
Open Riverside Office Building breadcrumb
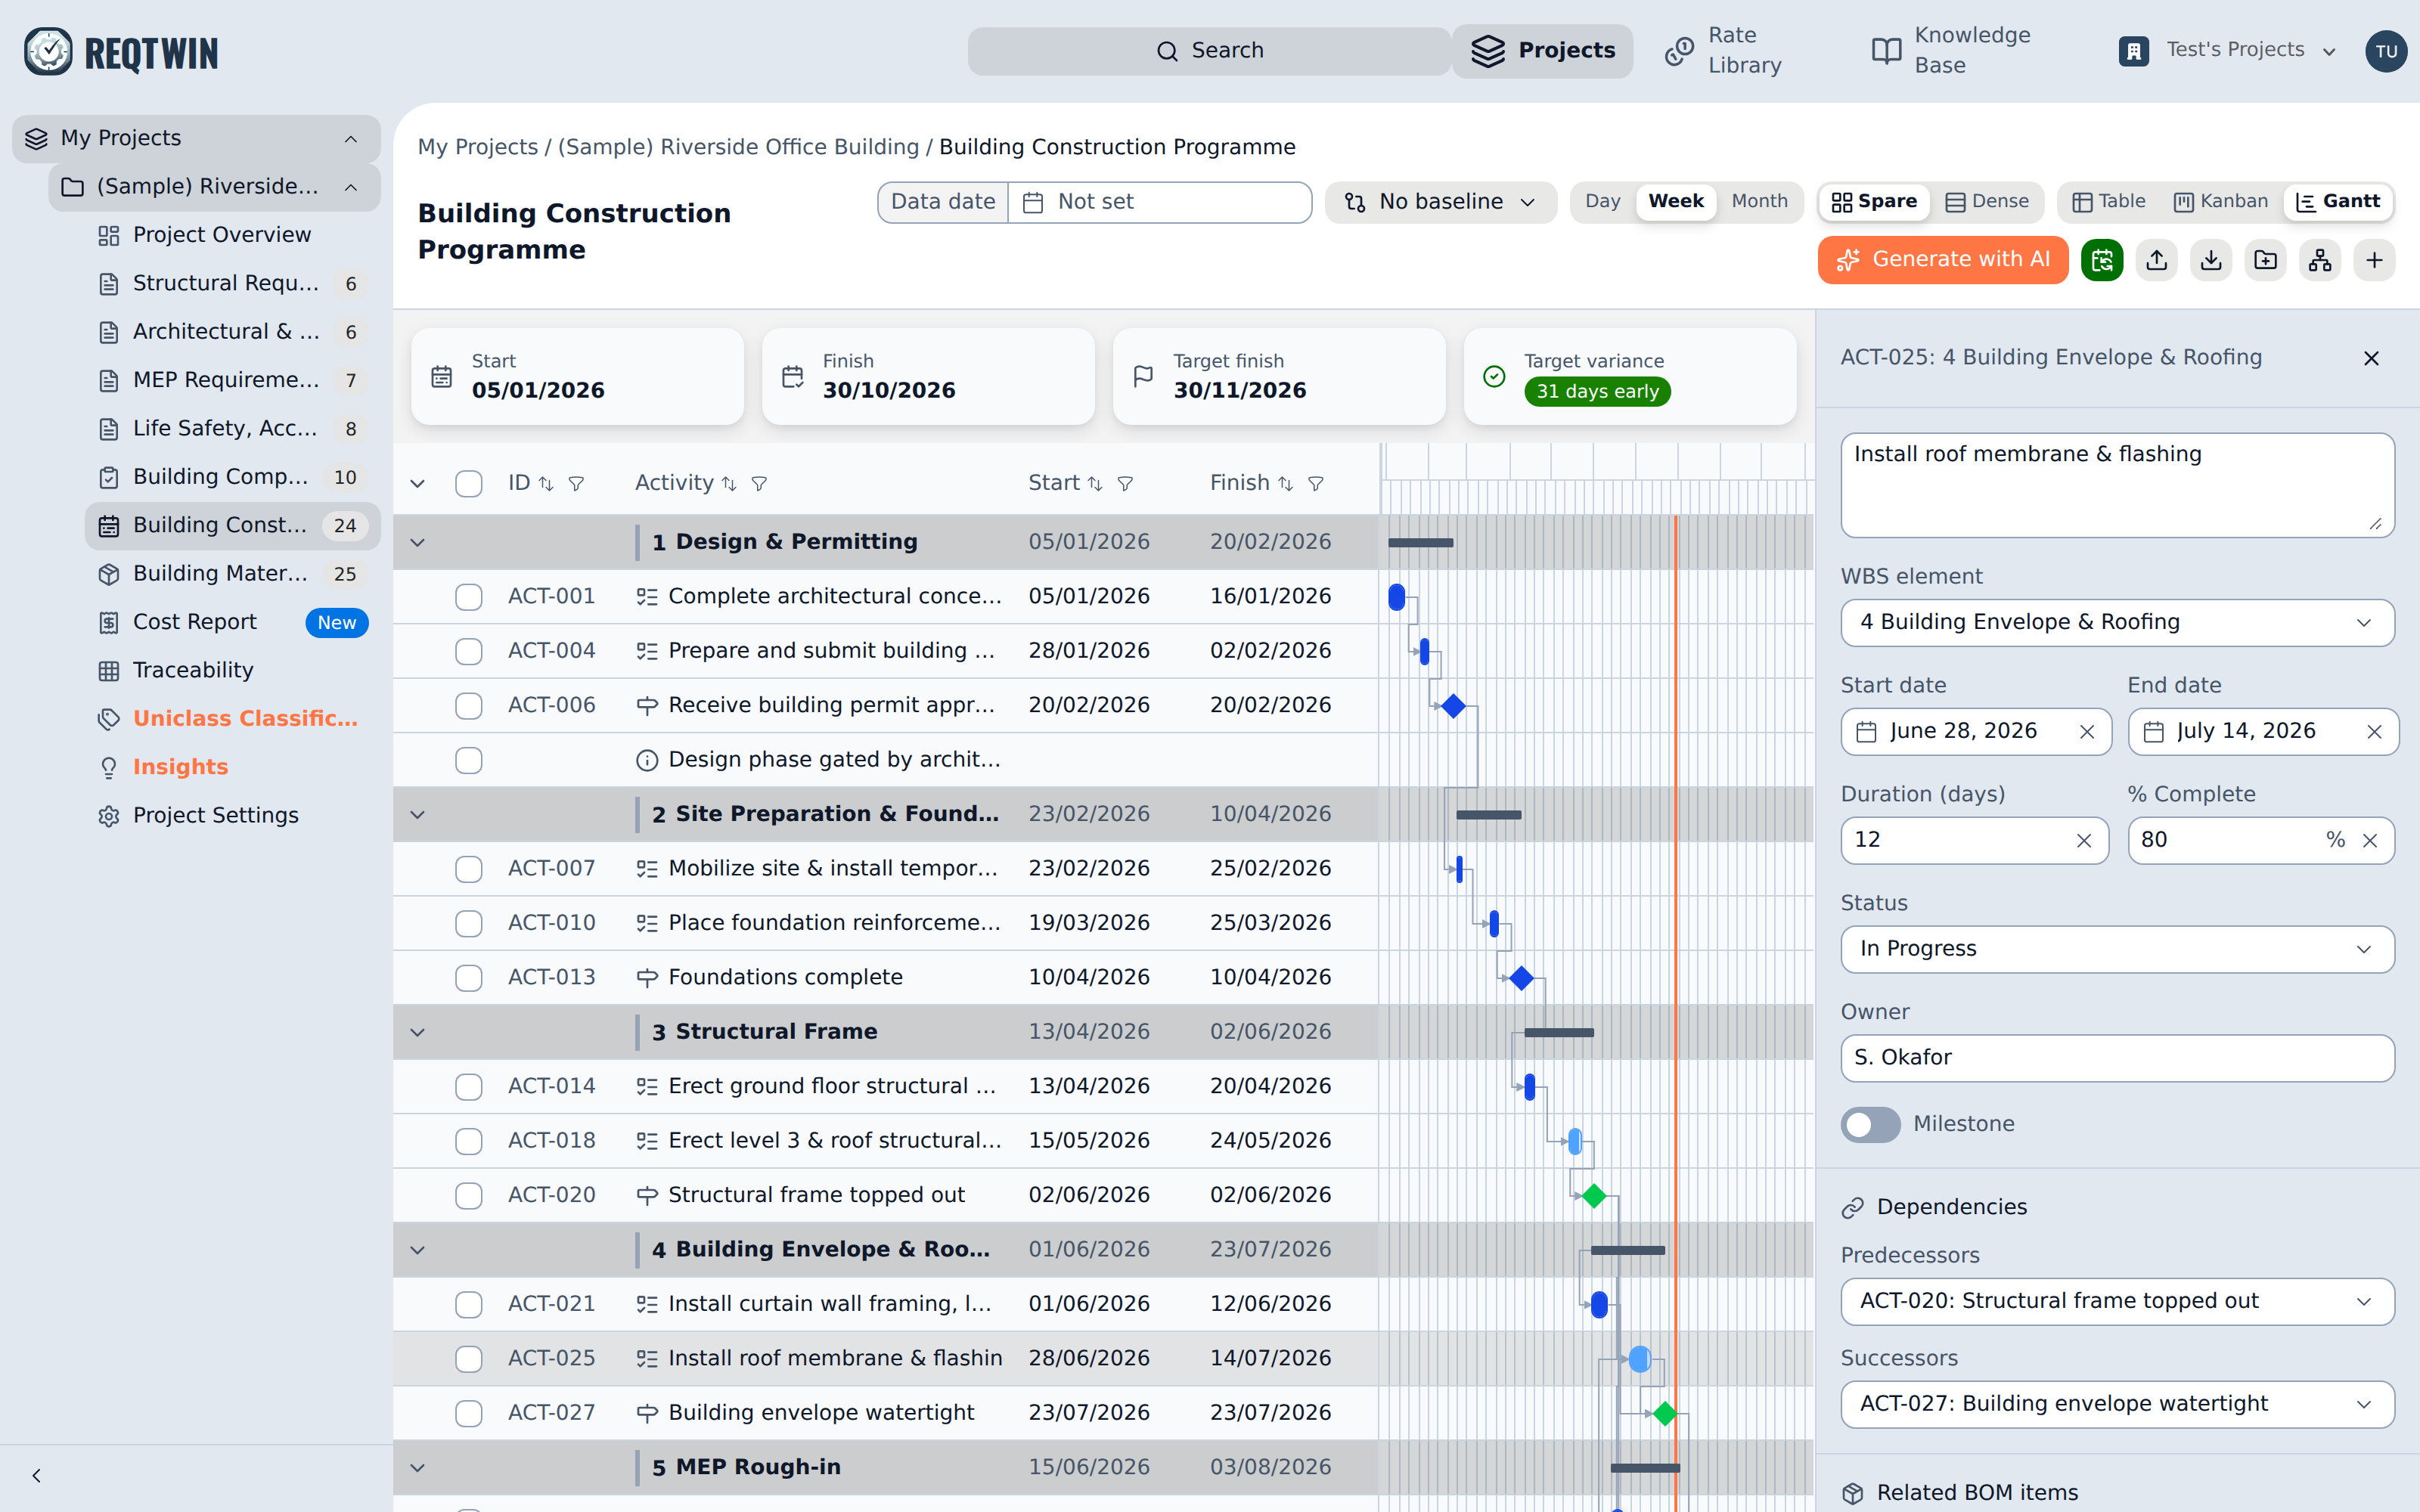click(x=738, y=147)
